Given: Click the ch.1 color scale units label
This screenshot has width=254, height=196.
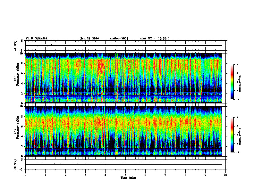Looking at the screenshot, I should (x=240, y=84).
